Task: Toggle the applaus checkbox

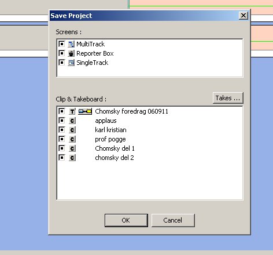Action: click(62, 121)
